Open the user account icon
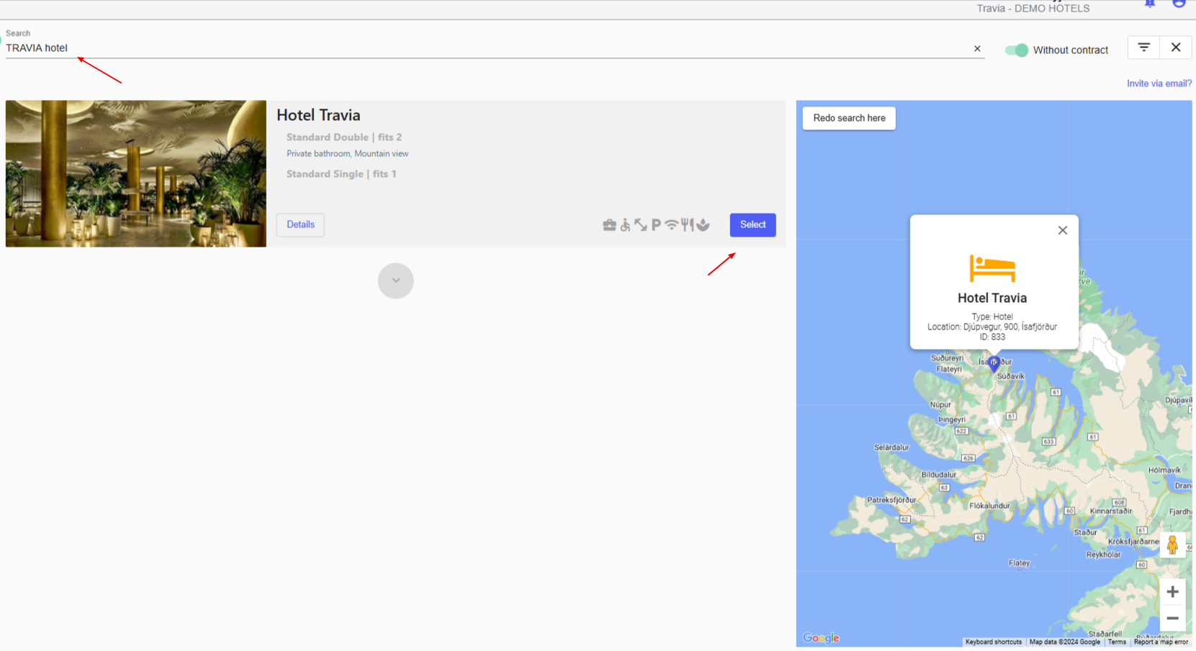The width and height of the screenshot is (1196, 651). (1179, 4)
